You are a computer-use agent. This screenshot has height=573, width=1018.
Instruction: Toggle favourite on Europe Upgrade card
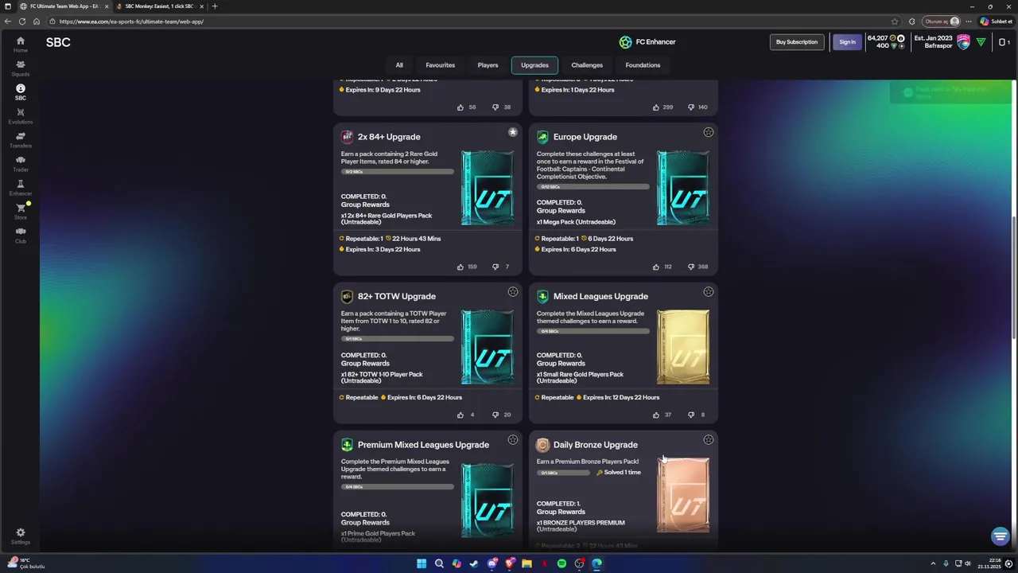(709, 132)
